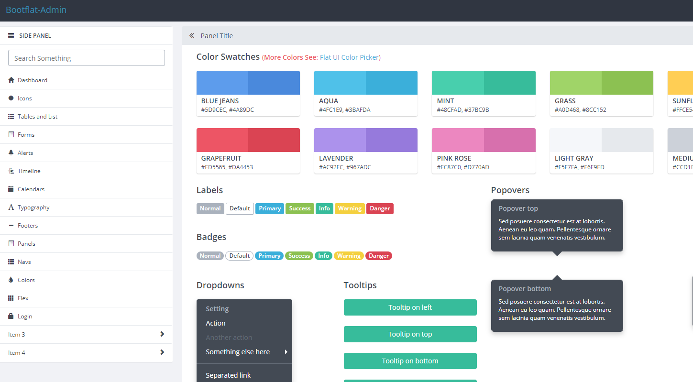Open Bootflat-Admin brand link in header
This screenshot has height=382, width=693.
click(36, 10)
